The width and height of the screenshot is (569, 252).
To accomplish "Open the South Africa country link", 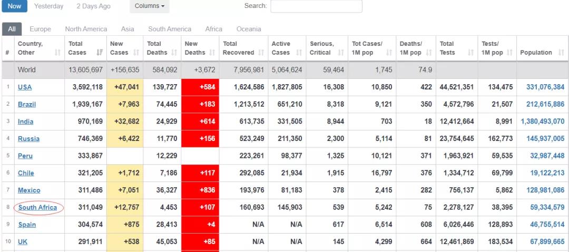I will pyautogui.click(x=37, y=207).
